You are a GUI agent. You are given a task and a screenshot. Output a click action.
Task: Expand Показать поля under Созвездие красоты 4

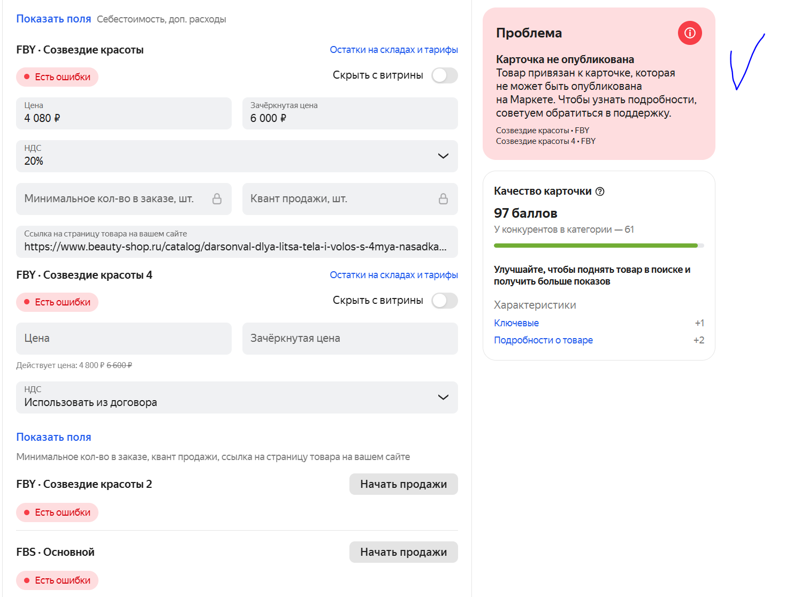coord(54,437)
